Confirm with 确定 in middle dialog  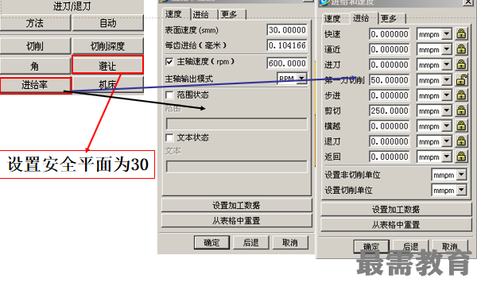[211, 242]
